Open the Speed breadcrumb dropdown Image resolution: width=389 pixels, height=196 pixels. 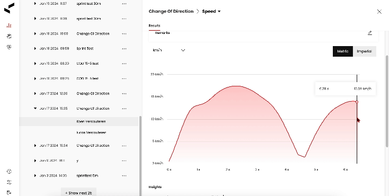tap(211, 12)
